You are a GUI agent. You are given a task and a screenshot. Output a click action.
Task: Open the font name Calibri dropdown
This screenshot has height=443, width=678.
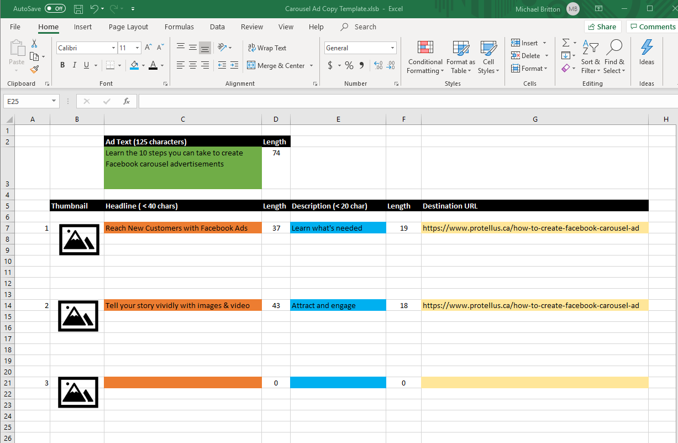click(113, 48)
